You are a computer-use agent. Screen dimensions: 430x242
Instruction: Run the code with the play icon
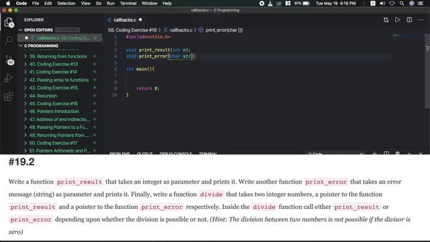[397, 19]
